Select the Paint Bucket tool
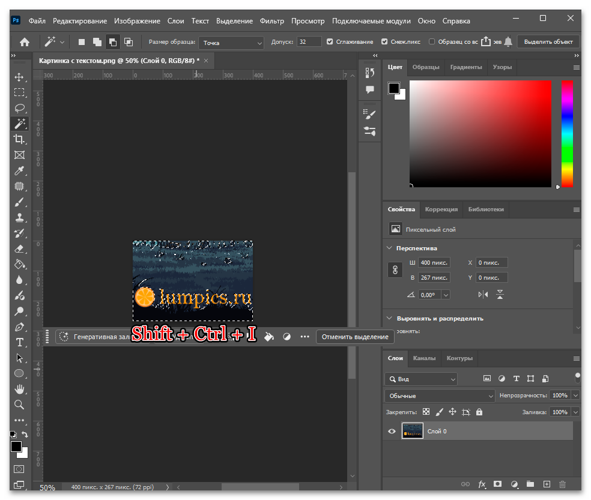Viewport: 591px width, 500px height. tap(19, 265)
